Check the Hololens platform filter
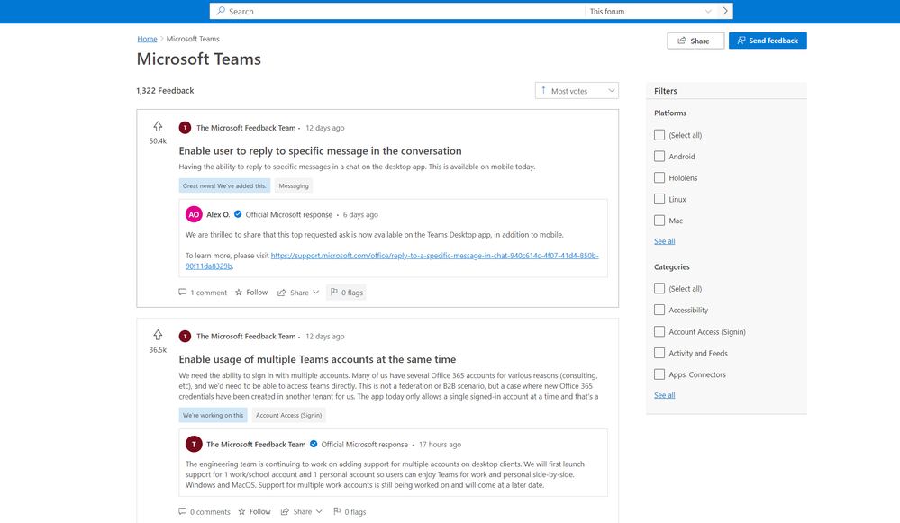The width and height of the screenshot is (900, 523). [x=659, y=177]
